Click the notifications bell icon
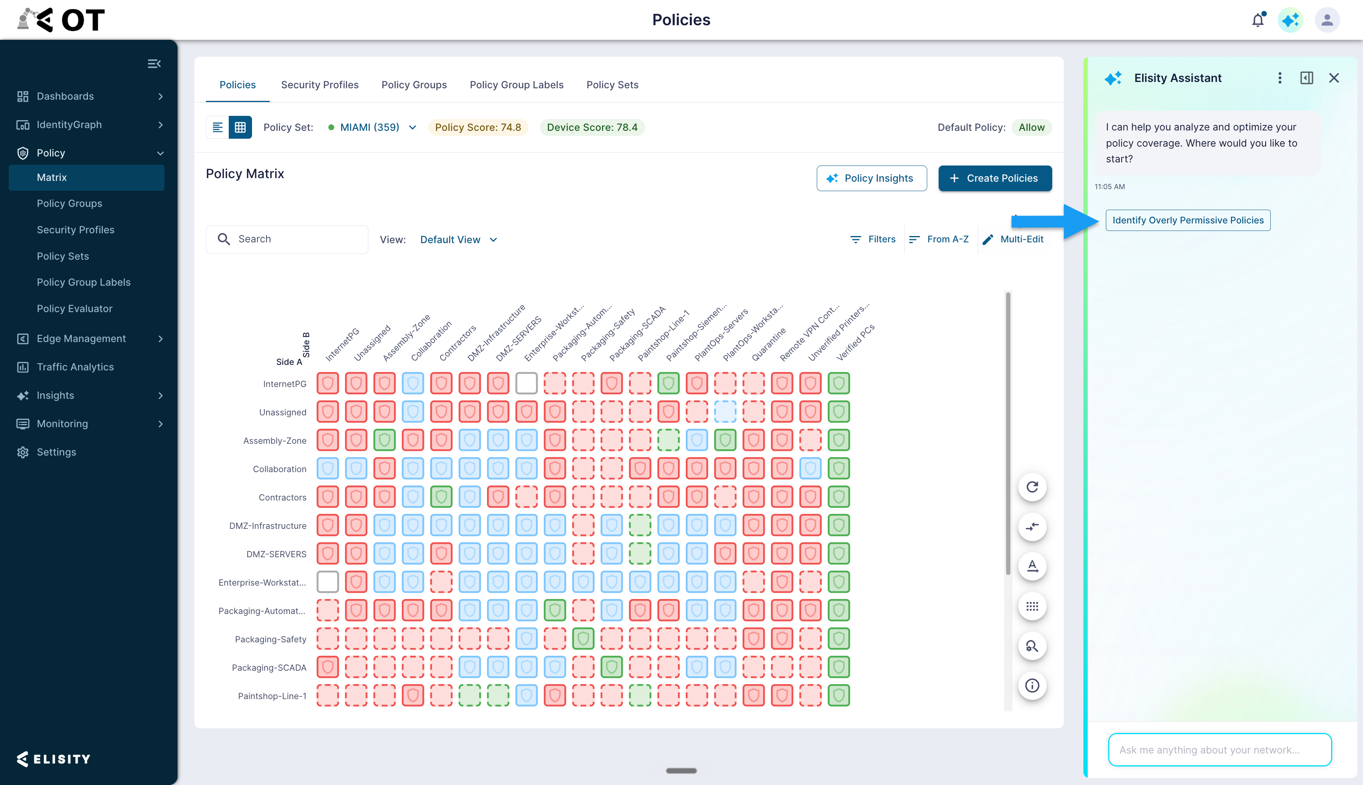The height and width of the screenshot is (785, 1363). [x=1258, y=20]
